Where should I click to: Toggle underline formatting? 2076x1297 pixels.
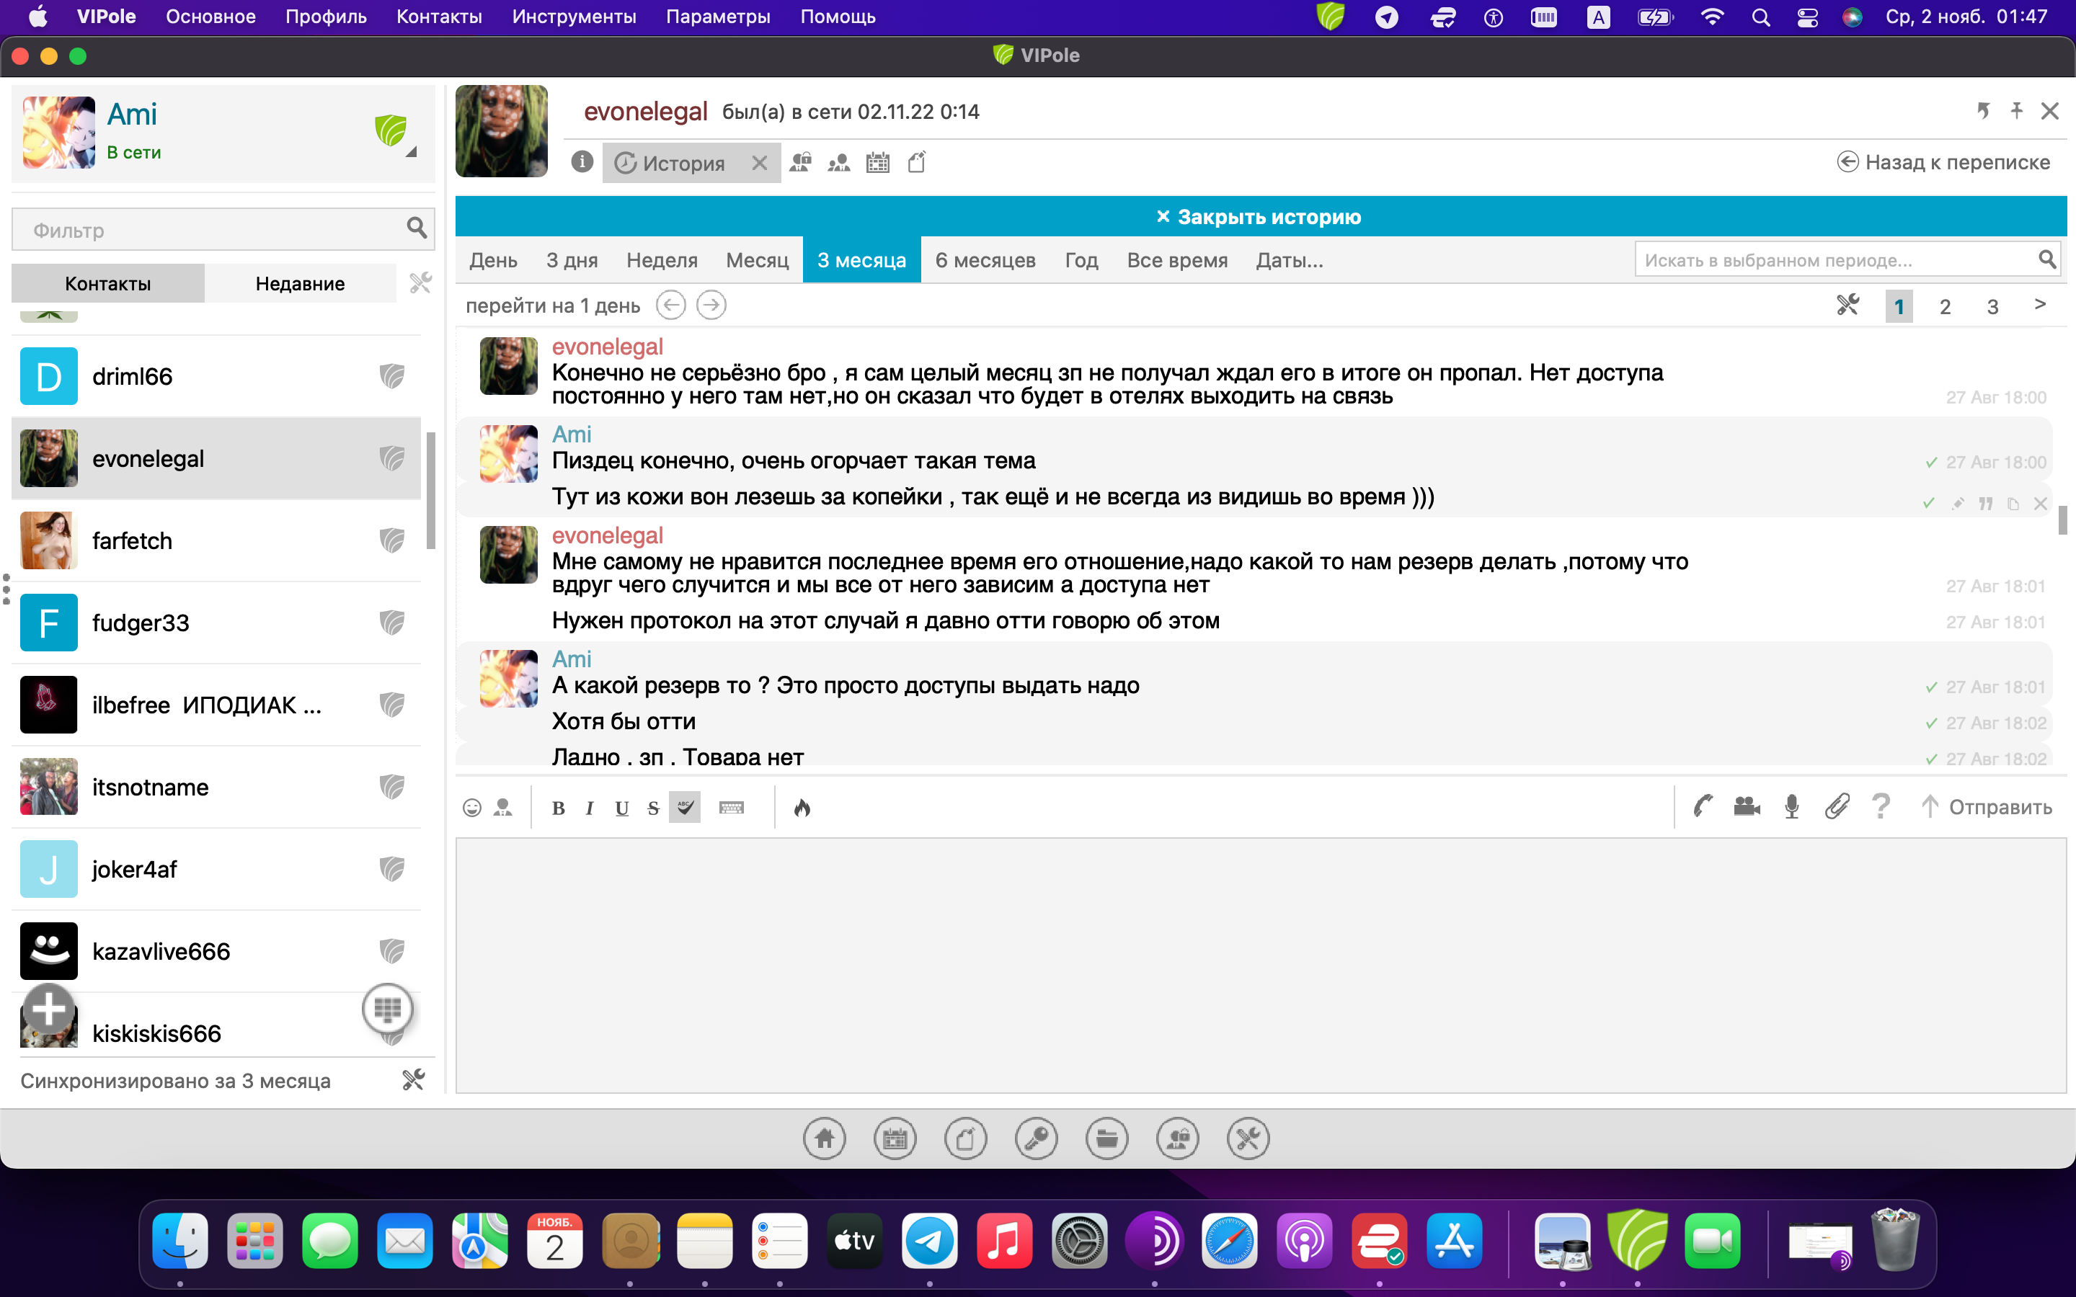(x=622, y=808)
